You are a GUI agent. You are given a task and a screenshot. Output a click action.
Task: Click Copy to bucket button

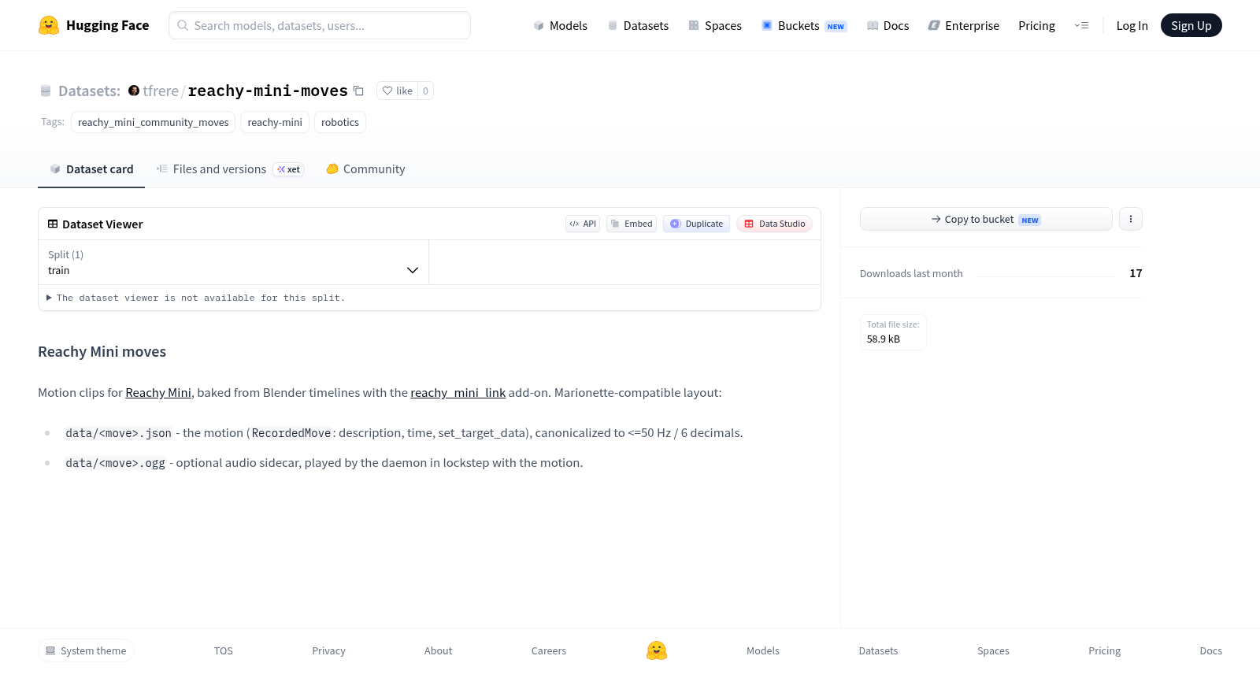point(986,219)
